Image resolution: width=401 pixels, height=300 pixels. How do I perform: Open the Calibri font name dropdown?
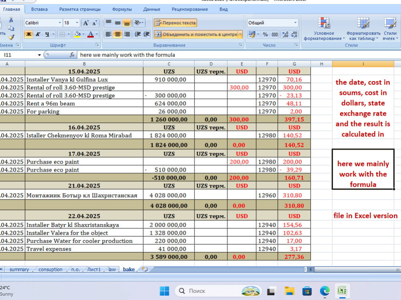(60, 23)
